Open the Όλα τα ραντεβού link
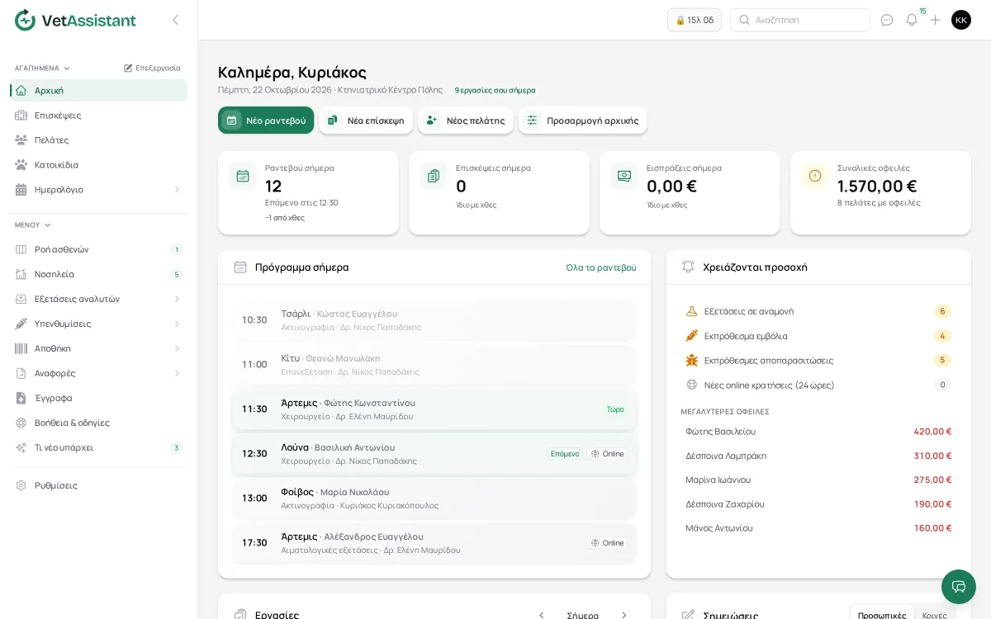The width and height of the screenshot is (991, 619). [x=601, y=267]
